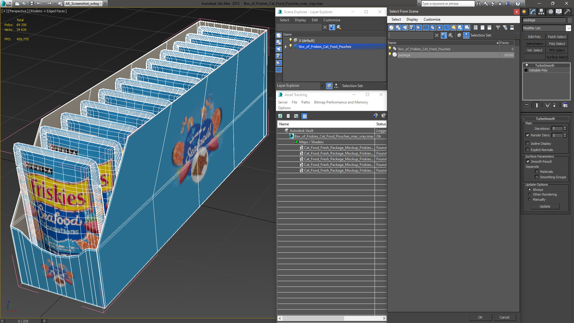574x323 pixels.
Task: Enable Separate by Smoothing Groups checkbox
Action: pos(537,177)
